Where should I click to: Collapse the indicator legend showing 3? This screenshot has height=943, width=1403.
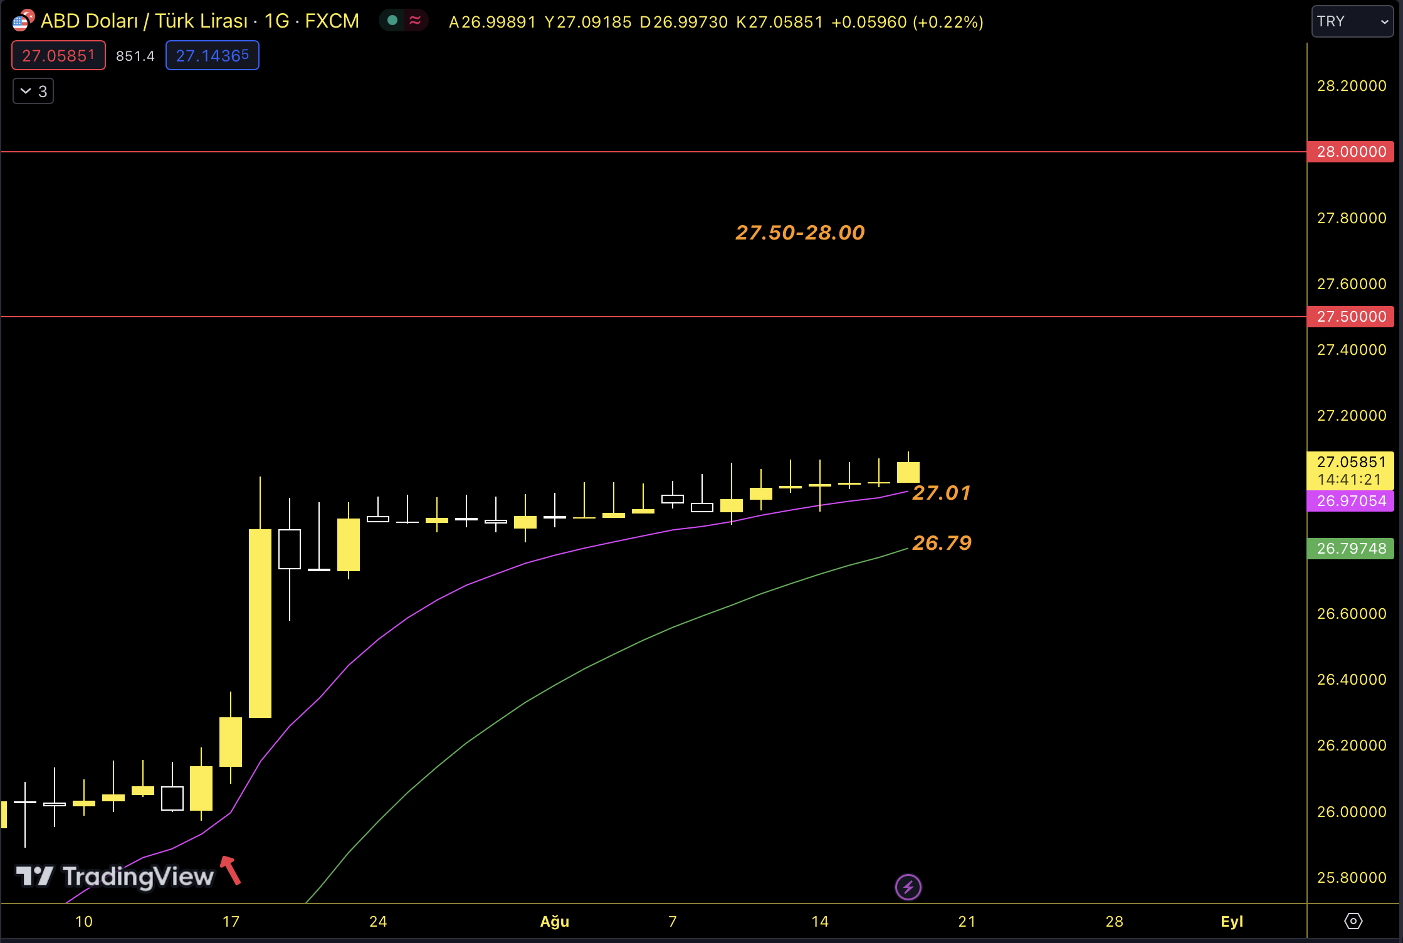pos(33,92)
